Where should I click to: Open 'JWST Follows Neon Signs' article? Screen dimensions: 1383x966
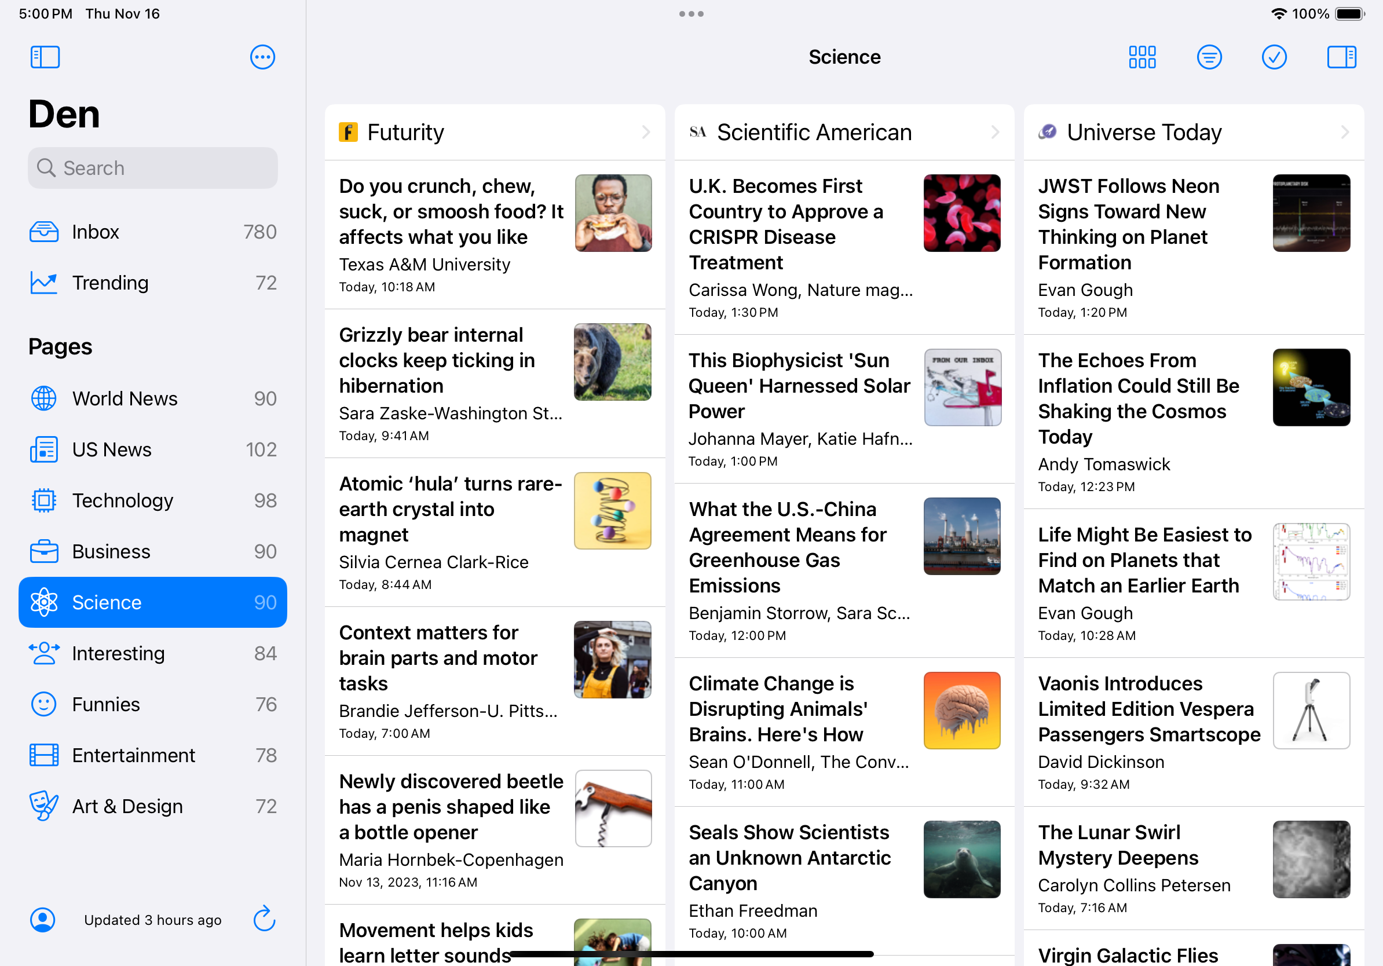click(1194, 247)
